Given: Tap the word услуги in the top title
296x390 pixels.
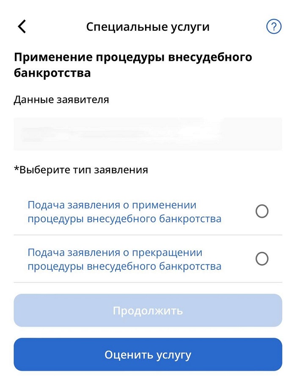Looking at the screenshot, I should [x=190, y=27].
